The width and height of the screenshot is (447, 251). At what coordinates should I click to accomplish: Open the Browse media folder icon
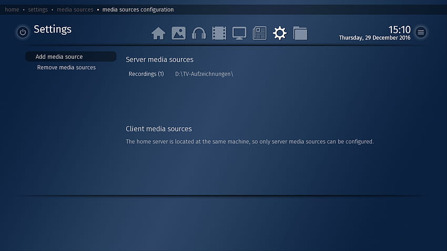tap(300, 33)
